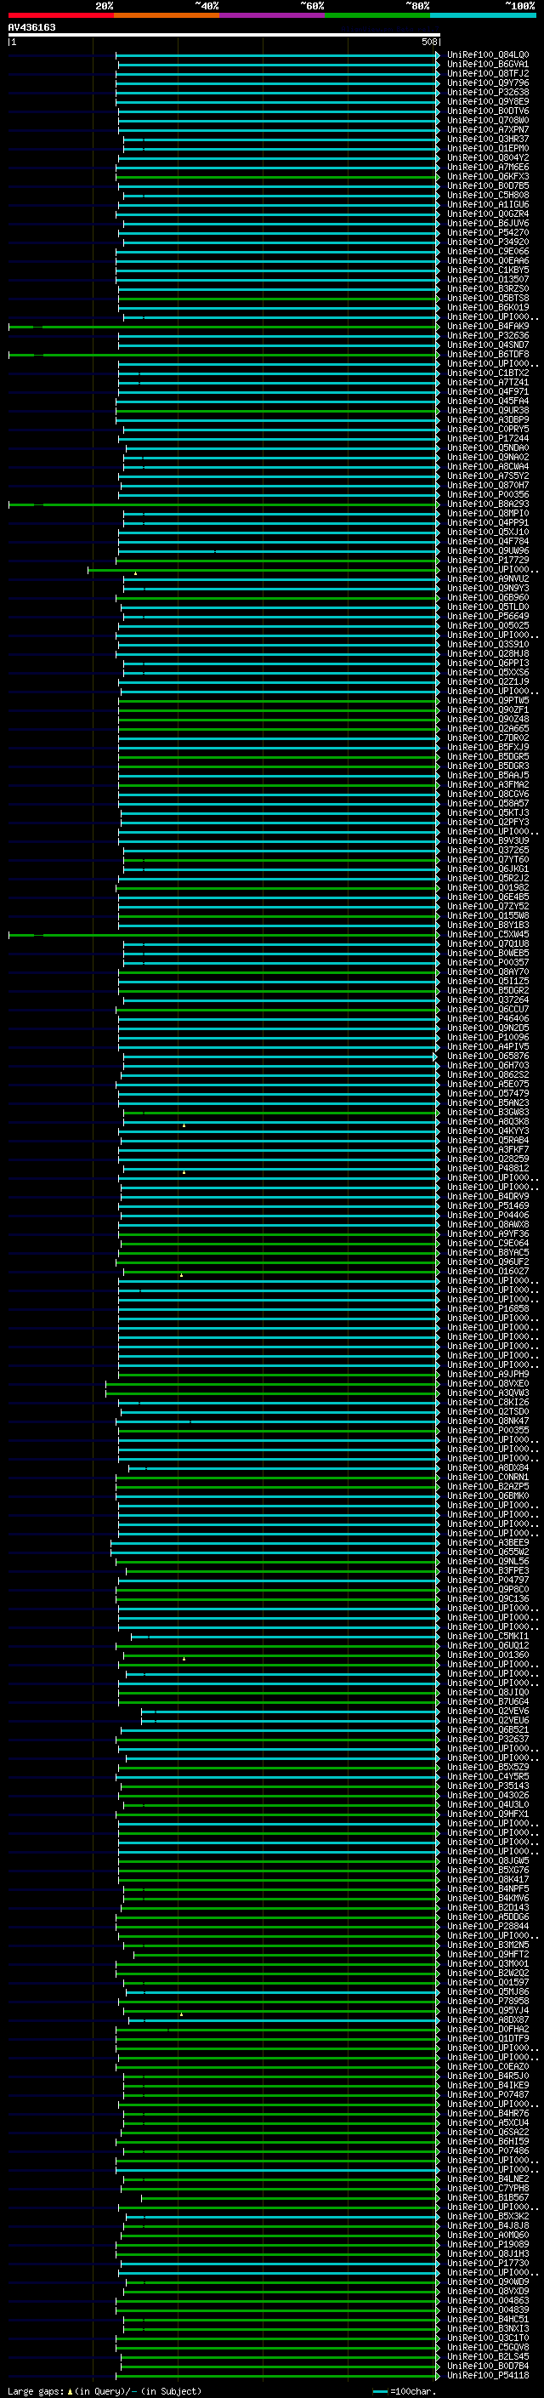This screenshot has width=544, height=2398.
Task: Open hit UniRef100_Q9Y8E9
Action: (487, 101)
